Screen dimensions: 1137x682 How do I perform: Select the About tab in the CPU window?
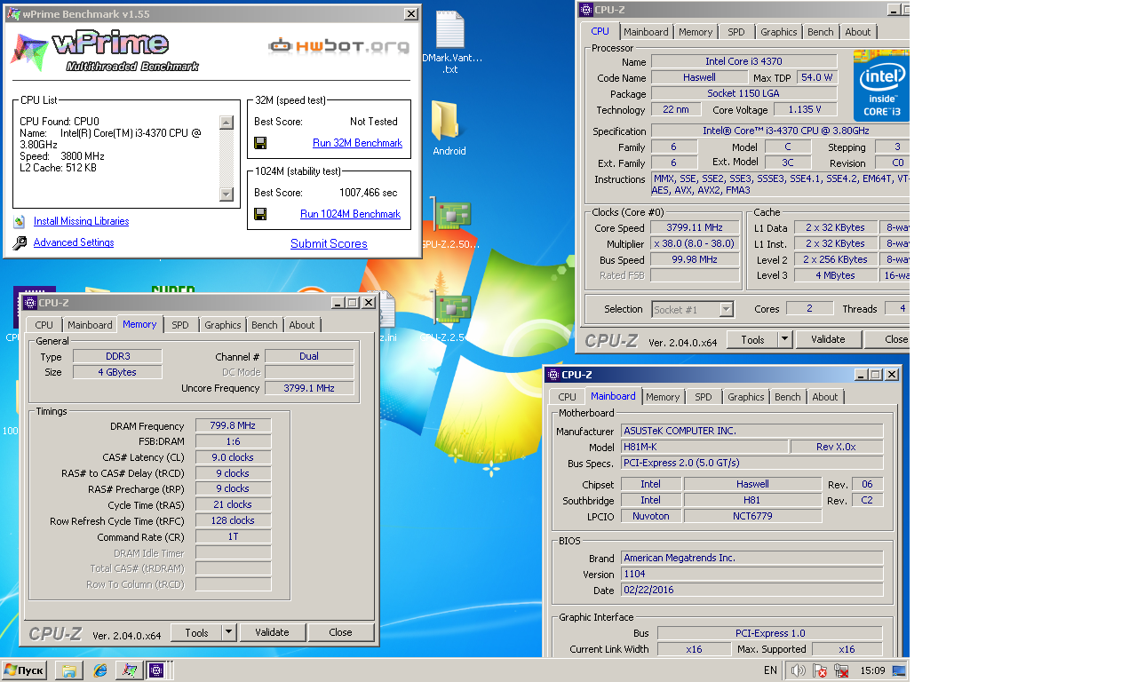pyautogui.click(x=858, y=32)
